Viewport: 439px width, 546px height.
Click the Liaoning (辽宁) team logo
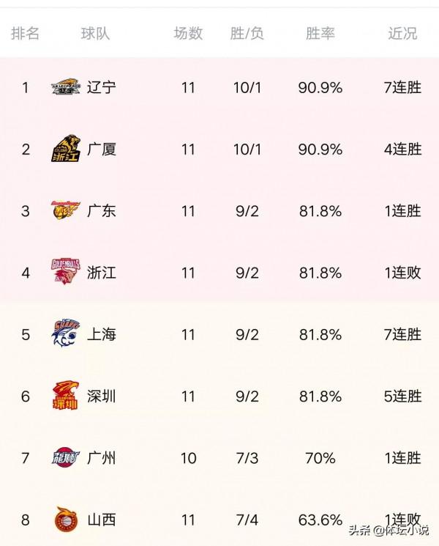point(66,88)
